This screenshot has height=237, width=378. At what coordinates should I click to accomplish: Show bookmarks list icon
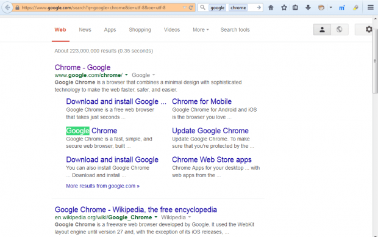click(x=295, y=8)
